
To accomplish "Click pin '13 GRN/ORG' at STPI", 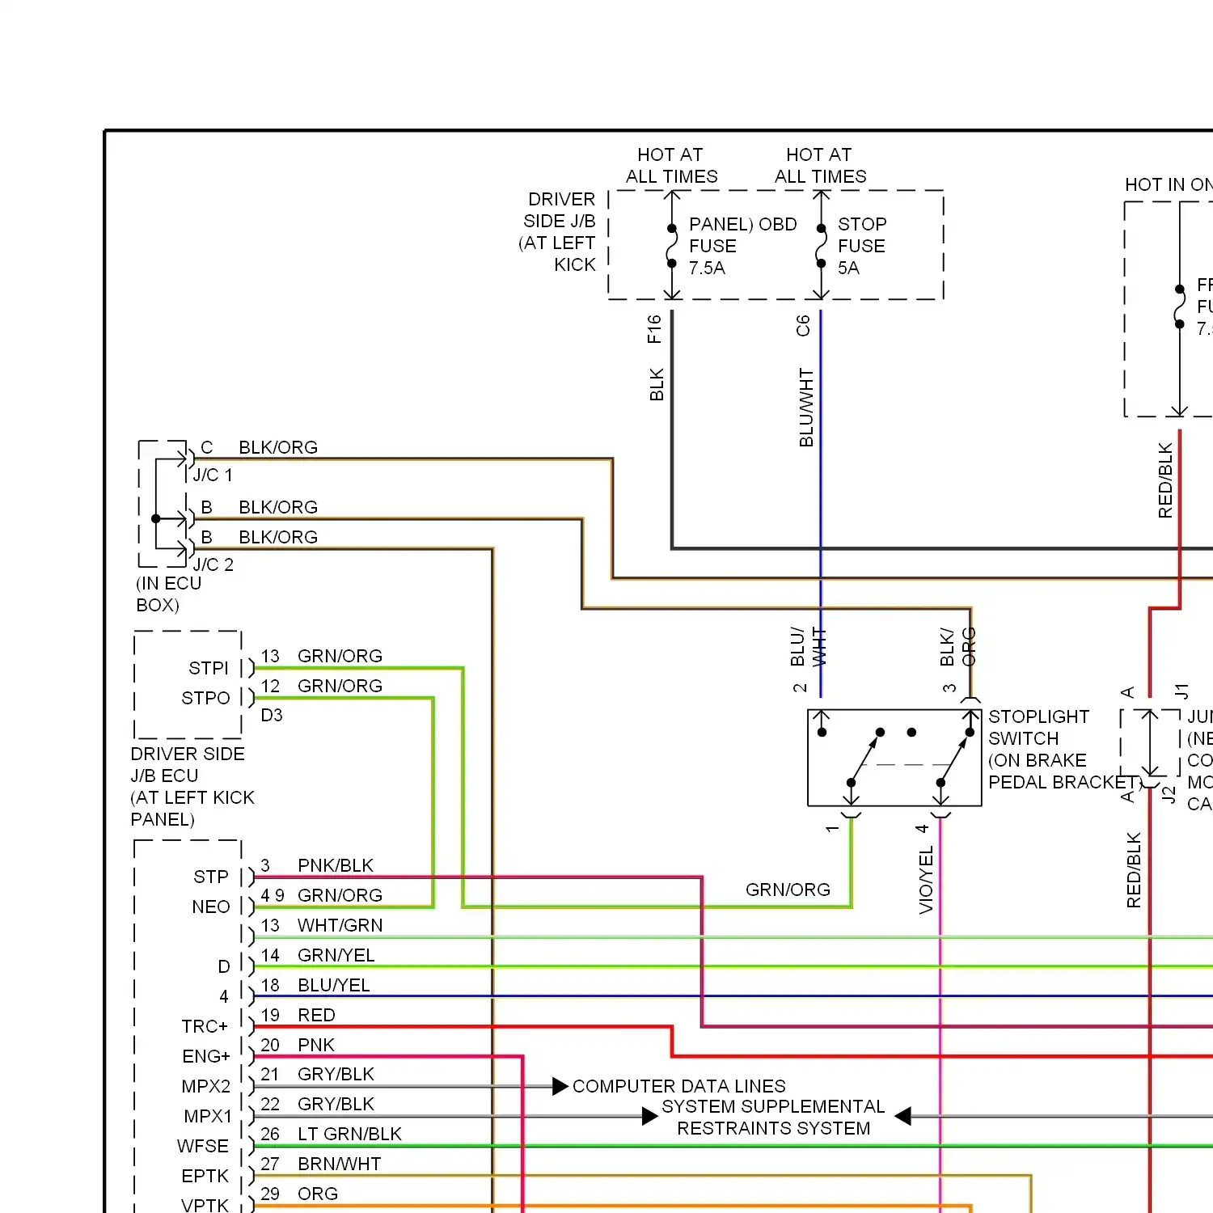I will click(x=321, y=656).
